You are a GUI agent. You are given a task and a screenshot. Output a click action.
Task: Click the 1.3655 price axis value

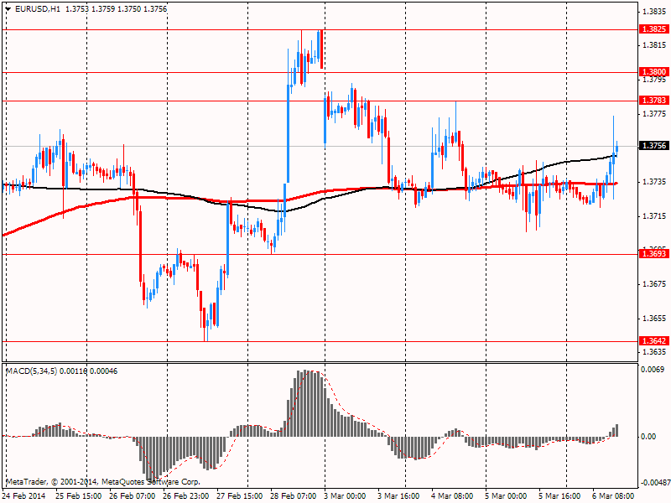(654, 319)
